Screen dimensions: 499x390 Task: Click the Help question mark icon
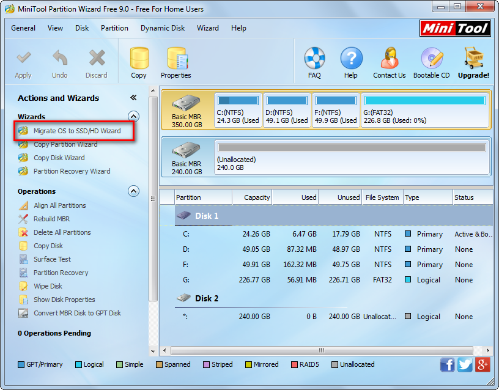351,58
